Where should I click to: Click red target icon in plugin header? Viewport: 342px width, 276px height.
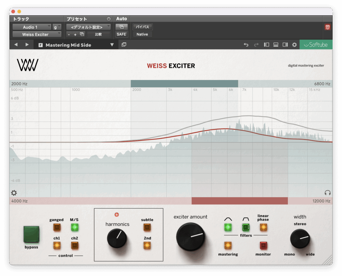point(327,27)
